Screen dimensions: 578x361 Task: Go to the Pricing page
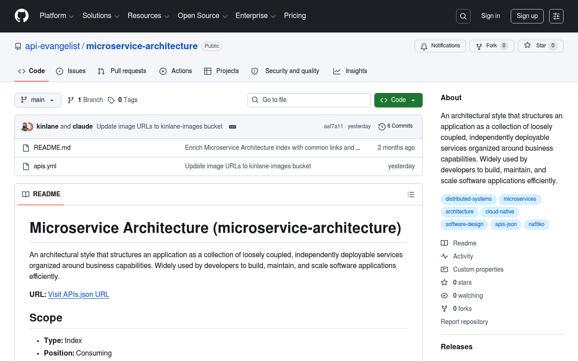[x=295, y=16]
